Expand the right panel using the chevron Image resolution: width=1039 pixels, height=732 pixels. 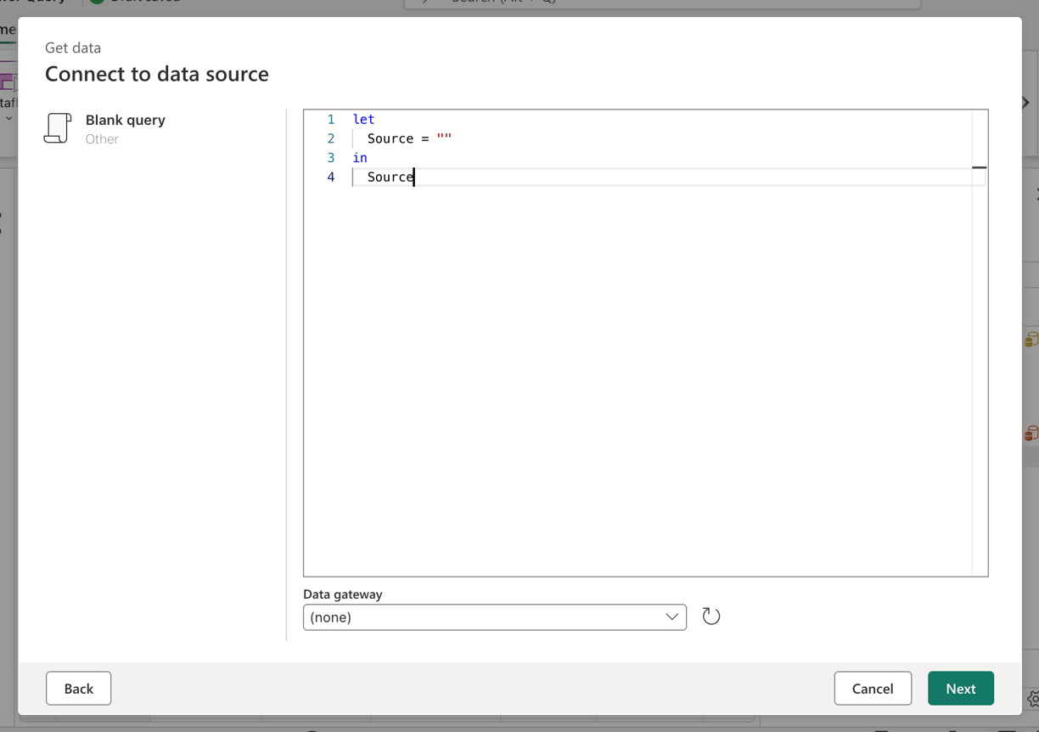coord(1024,102)
